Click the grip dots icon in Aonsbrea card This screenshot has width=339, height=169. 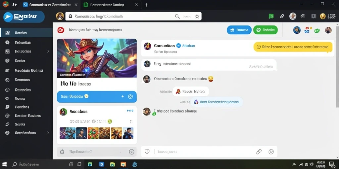131,121
